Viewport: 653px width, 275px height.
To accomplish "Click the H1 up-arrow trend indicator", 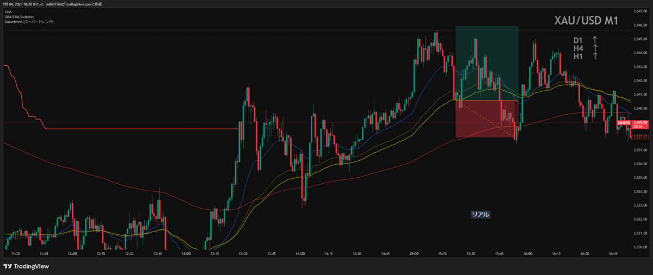I will (x=595, y=56).
